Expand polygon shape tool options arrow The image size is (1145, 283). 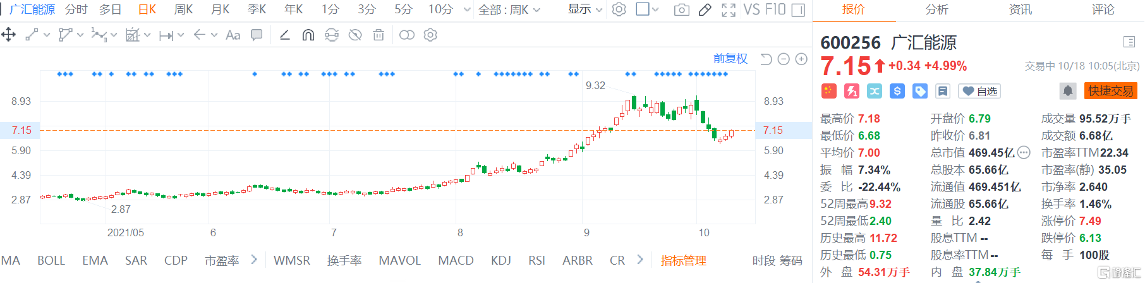[80, 35]
